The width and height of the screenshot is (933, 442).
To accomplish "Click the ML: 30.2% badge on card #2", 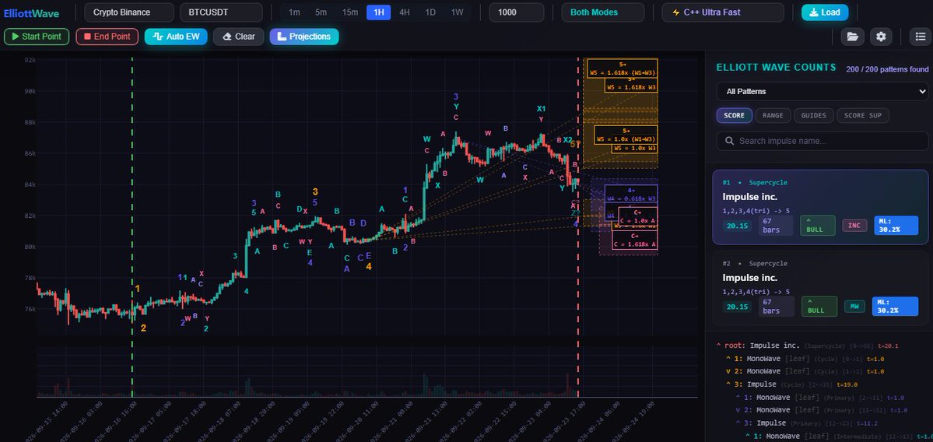I will (894, 306).
